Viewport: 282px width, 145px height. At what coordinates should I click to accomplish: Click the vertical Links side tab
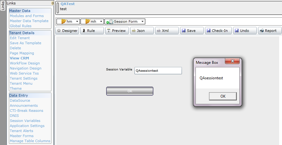point(3,5)
